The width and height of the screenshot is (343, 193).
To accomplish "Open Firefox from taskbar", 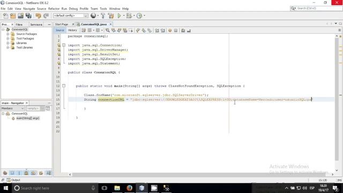I will [x=129, y=188].
